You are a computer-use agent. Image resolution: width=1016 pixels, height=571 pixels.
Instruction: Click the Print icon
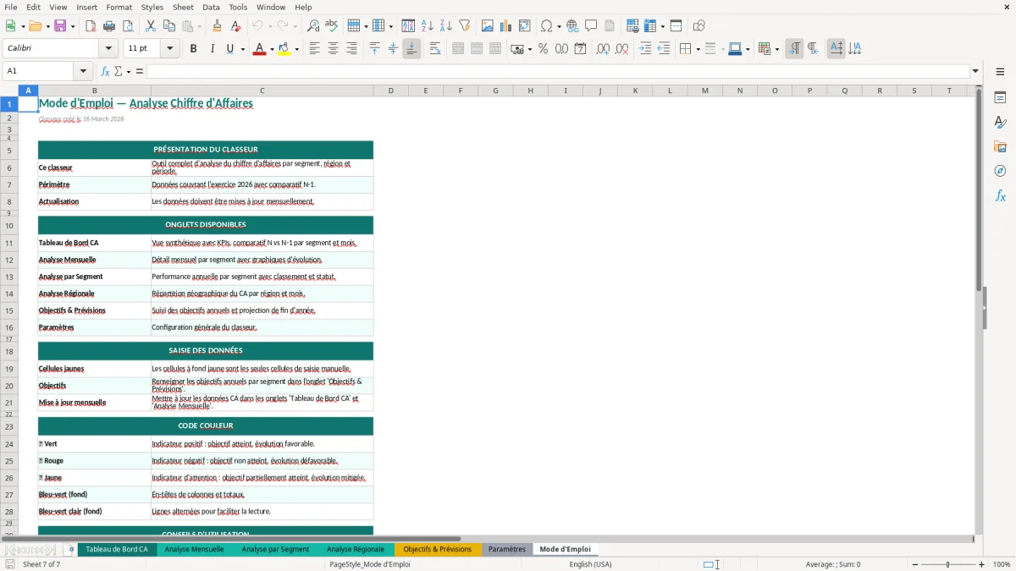coord(108,26)
